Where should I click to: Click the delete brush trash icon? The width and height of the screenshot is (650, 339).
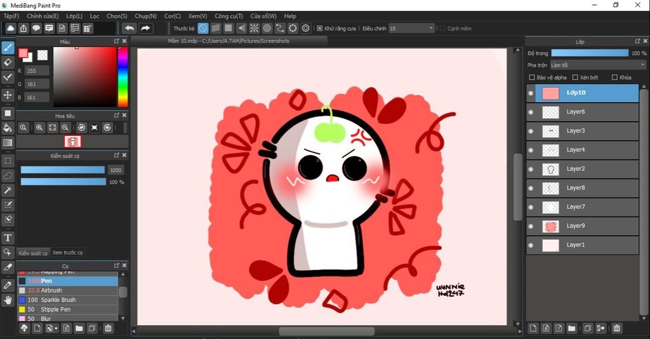pyautogui.click(x=108, y=328)
